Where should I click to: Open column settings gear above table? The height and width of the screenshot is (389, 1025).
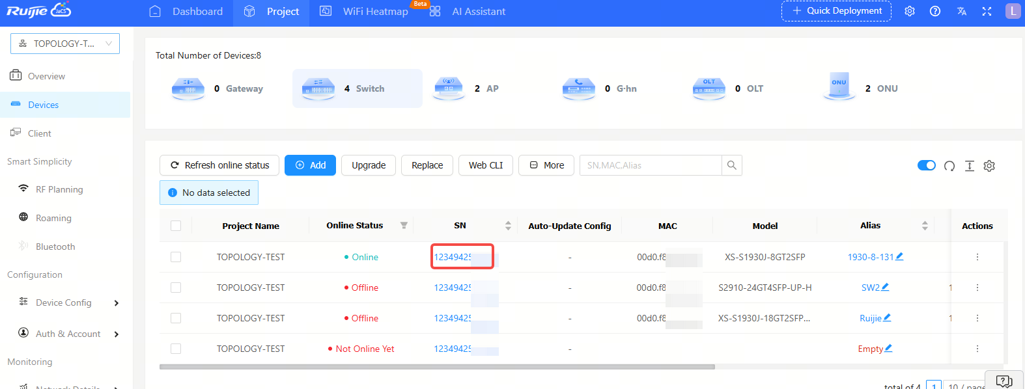click(989, 166)
